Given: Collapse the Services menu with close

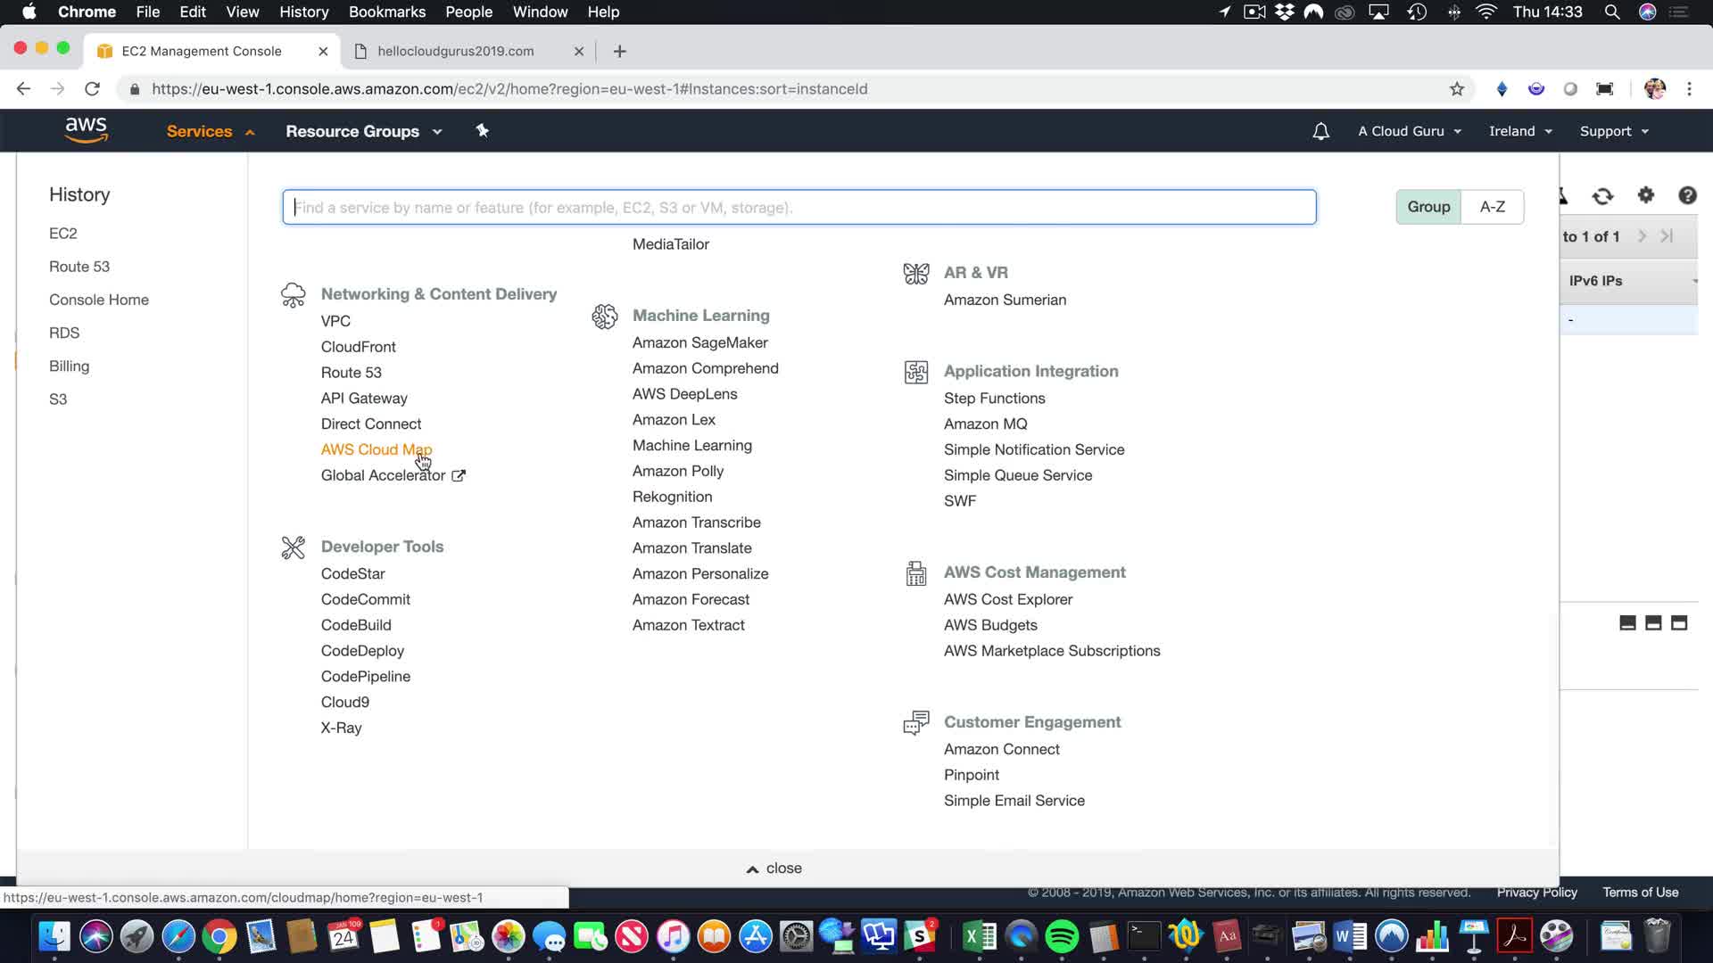Looking at the screenshot, I should (774, 868).
